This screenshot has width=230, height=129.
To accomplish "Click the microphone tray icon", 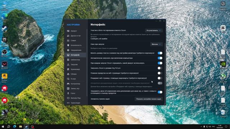I will [204, 126].
